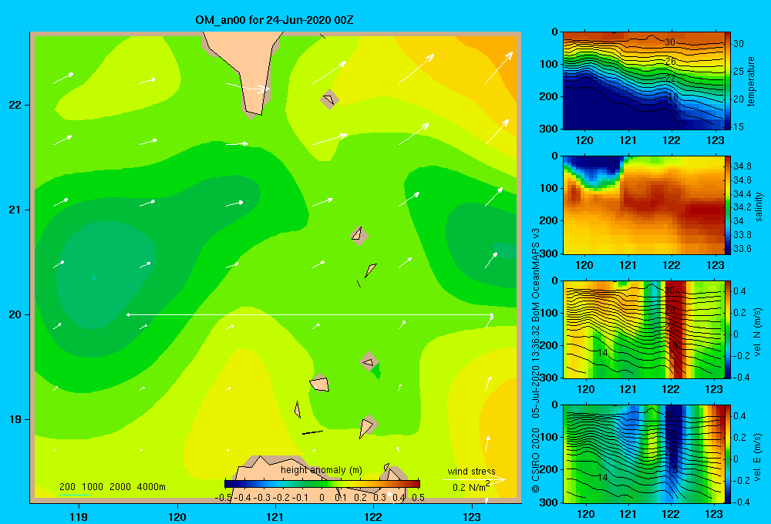The height and width of the screenshot is (524, 771).
Task: Click the vel. N colorbar
Action: coord(728,329)
